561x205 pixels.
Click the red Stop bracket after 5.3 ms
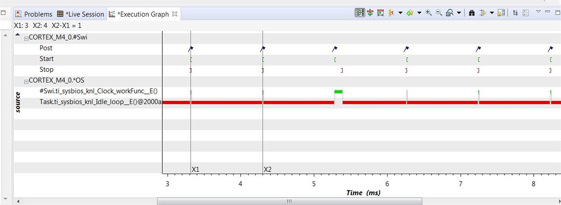(x=341, y=70)
